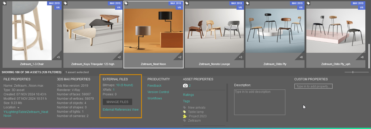The width and height of the screenshot is (371, 129).
Task: Click the custom property input field
Action: click(313, 86)
